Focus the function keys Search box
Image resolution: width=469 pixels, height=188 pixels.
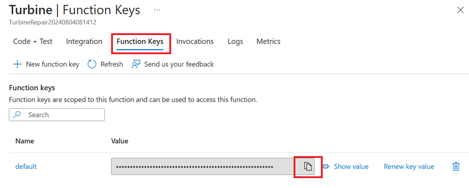(63, 115)
